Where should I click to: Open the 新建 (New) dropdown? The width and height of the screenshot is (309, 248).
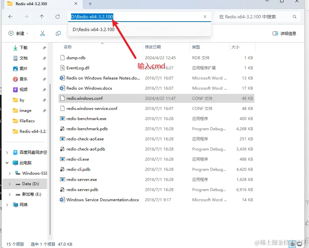tap(18, 33)
